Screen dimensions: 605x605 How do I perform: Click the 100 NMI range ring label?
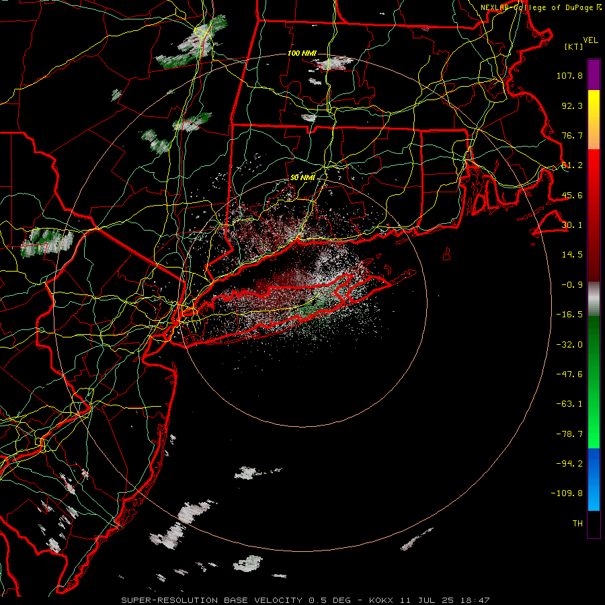(x=302, y=53)
